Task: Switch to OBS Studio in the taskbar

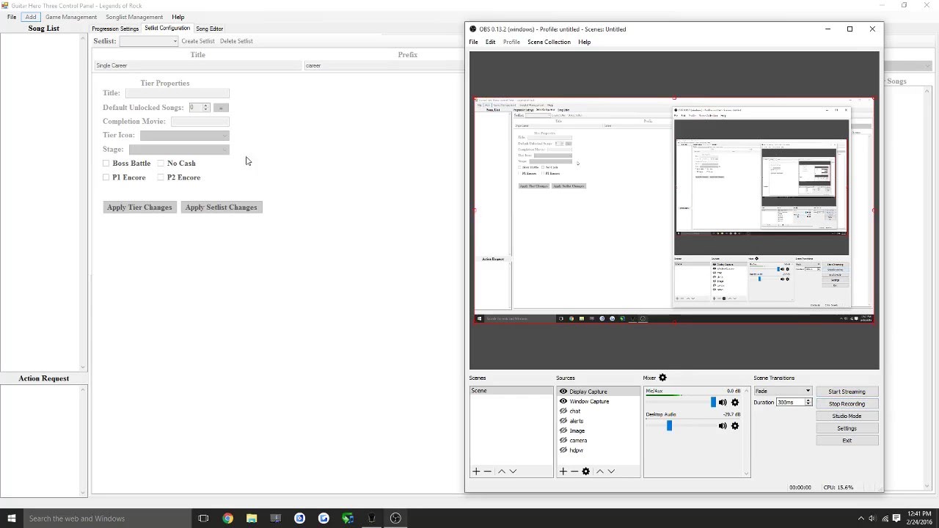Action: (x=395, y=518)
